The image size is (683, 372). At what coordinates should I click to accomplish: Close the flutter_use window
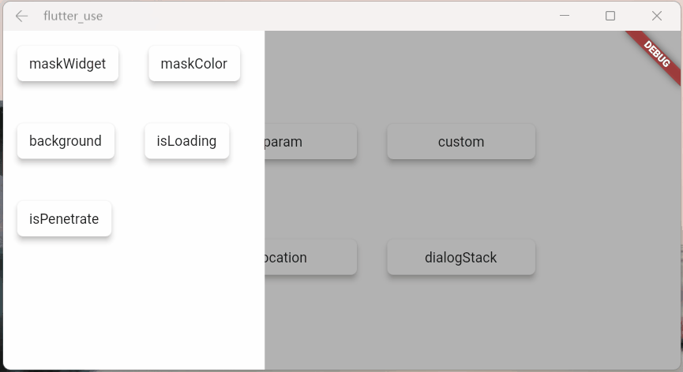pyautogui.click(x=656, y=16)
